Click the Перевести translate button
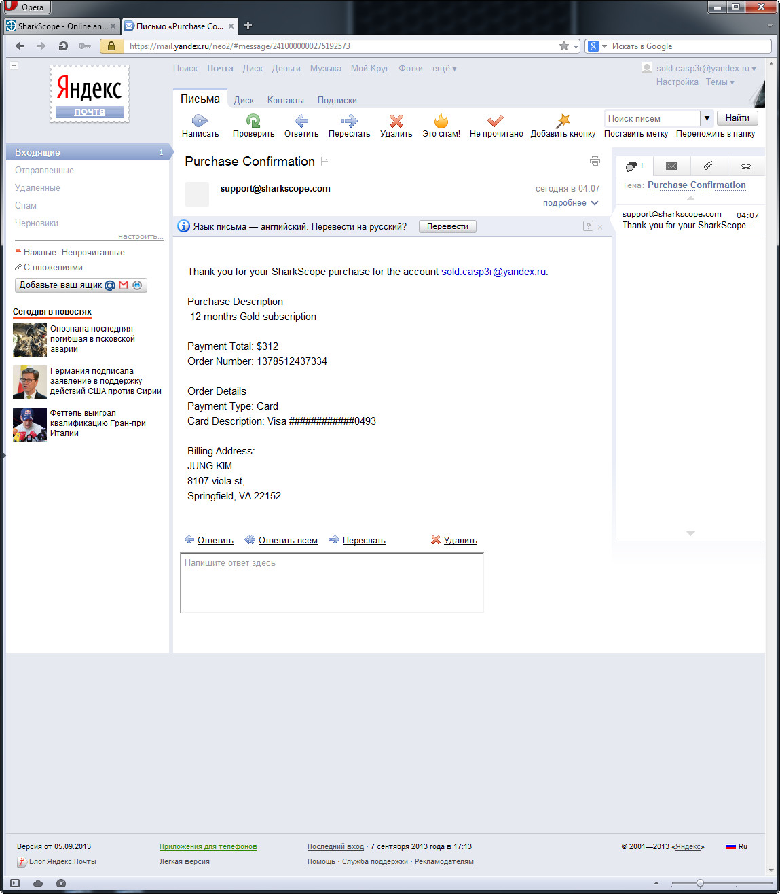Viewport: 780px width, 894px height. pyautogui.click(x=447, y=226)
